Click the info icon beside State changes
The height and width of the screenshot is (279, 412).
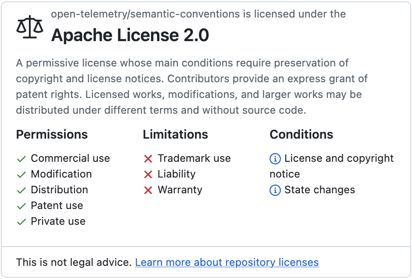[275, 190]
